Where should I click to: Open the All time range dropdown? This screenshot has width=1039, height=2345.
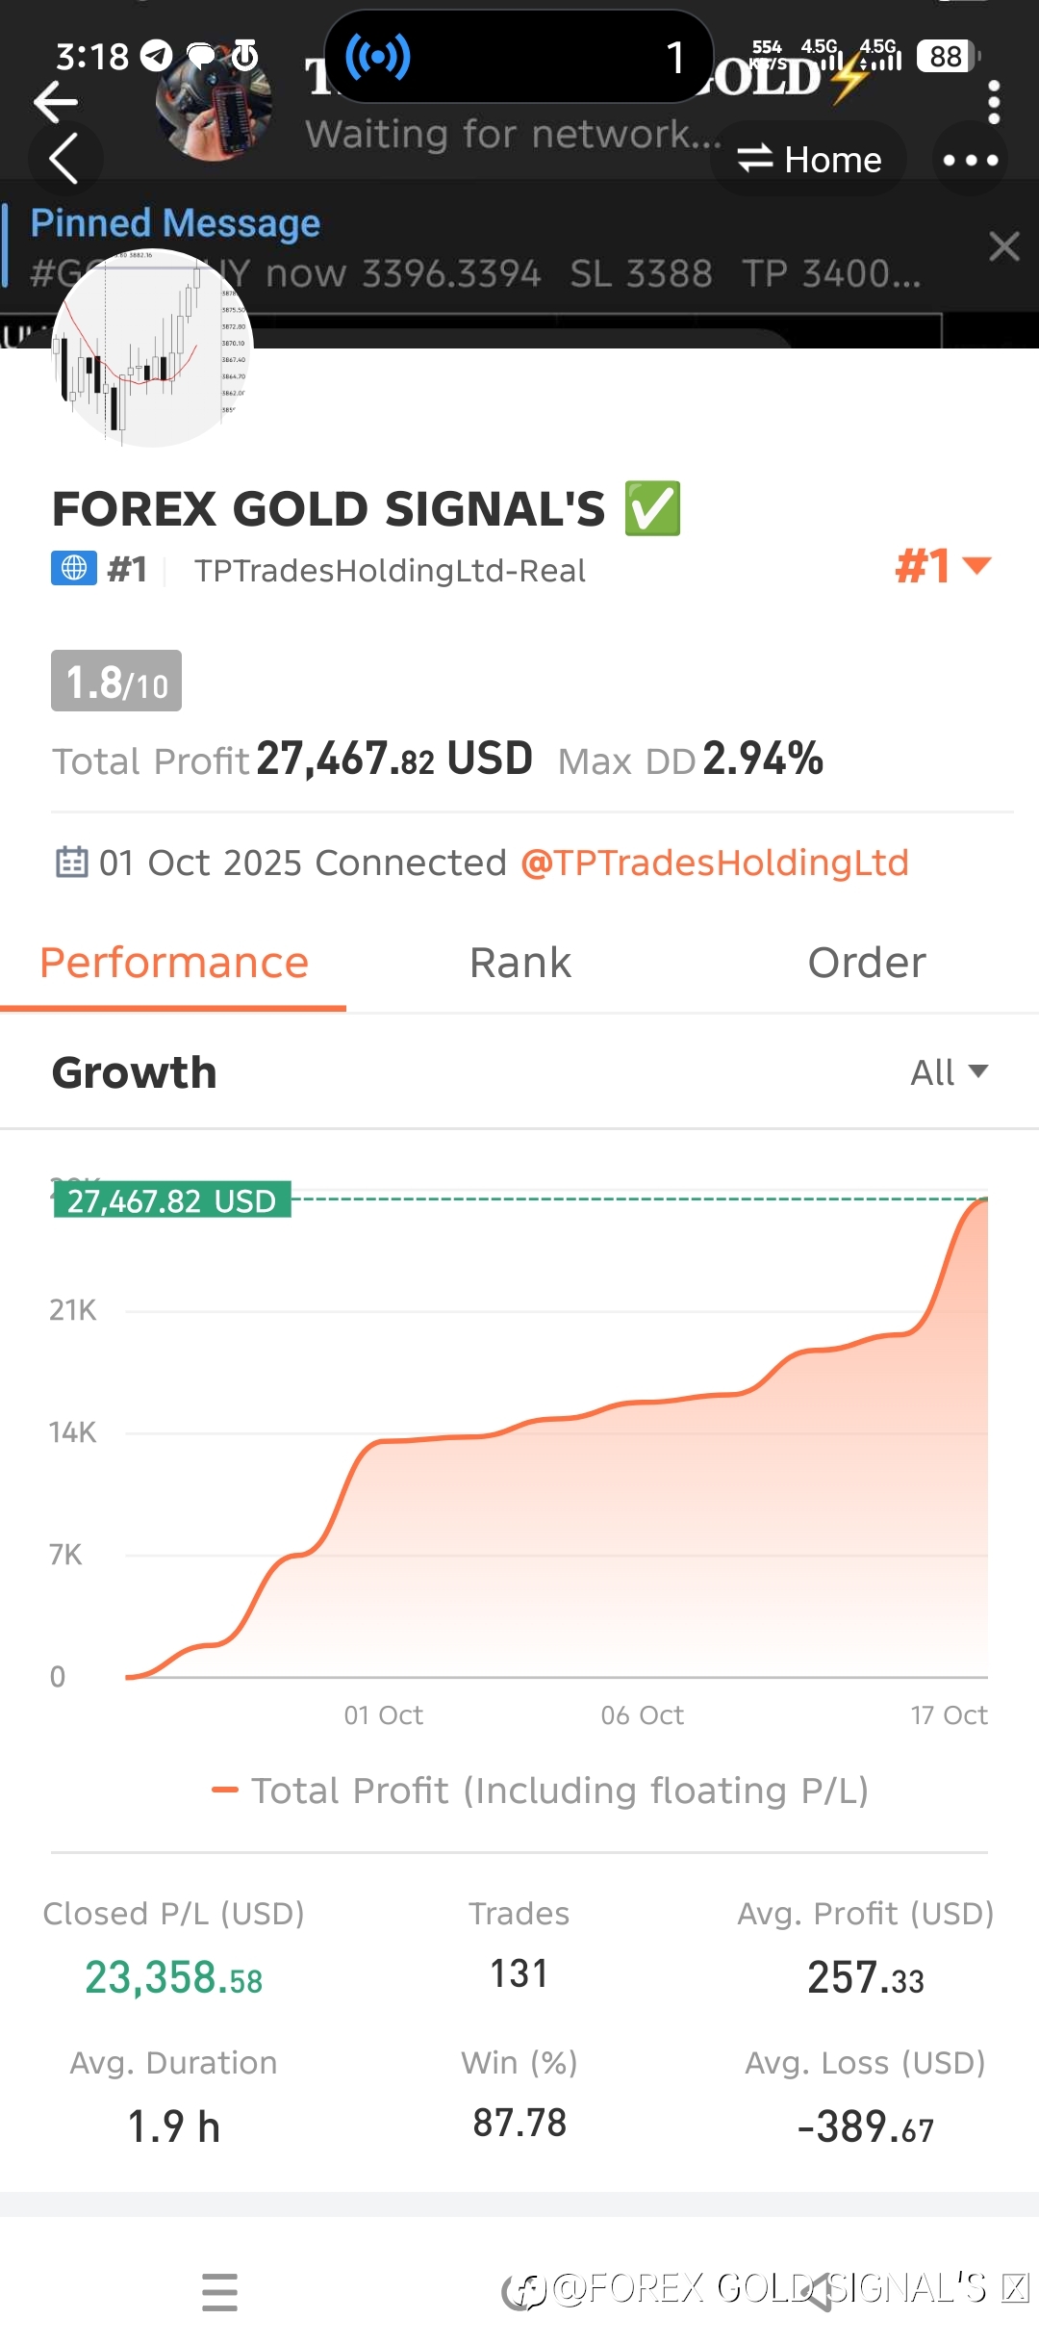[949, 1072]
